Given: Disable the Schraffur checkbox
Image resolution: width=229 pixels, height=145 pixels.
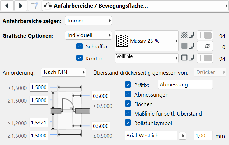Looking at the screenshot, I should pyautogui.click(x=80, y=46).
